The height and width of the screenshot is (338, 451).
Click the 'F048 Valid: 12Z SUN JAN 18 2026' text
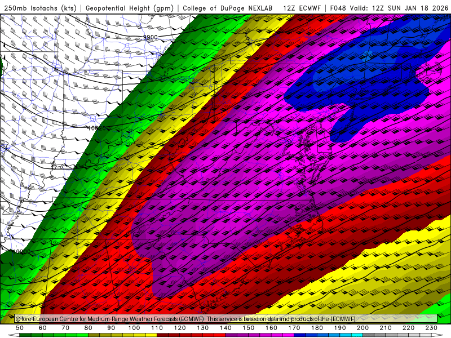389,8
